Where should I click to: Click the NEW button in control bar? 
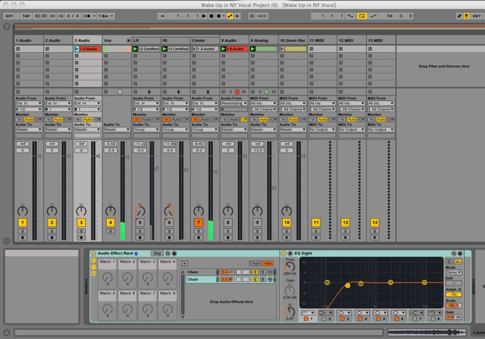click(262, 16)
